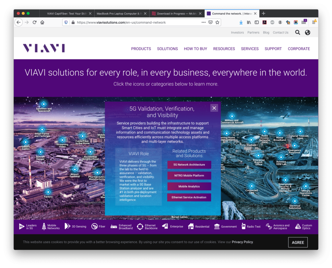Select the Military Operations Center marker
This screenshot has height=268, width=332.
coord(306,186)
